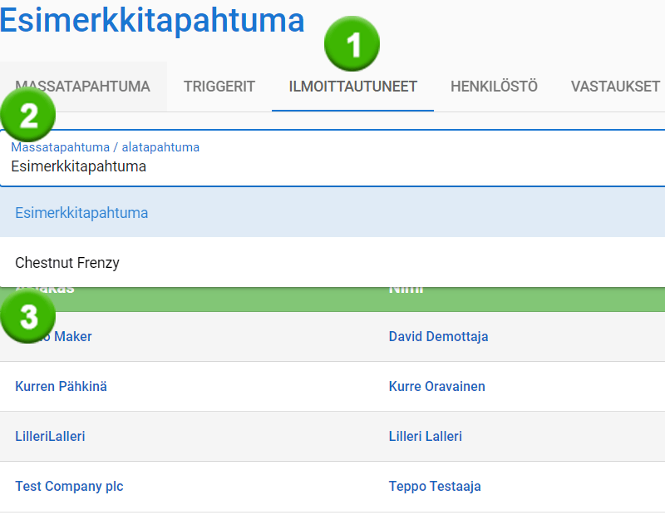Click the Massatapahtuma / alatapahtuma combo box field
Image resolution: width=665 pixels, height=520 pixels.
[332, 158]
